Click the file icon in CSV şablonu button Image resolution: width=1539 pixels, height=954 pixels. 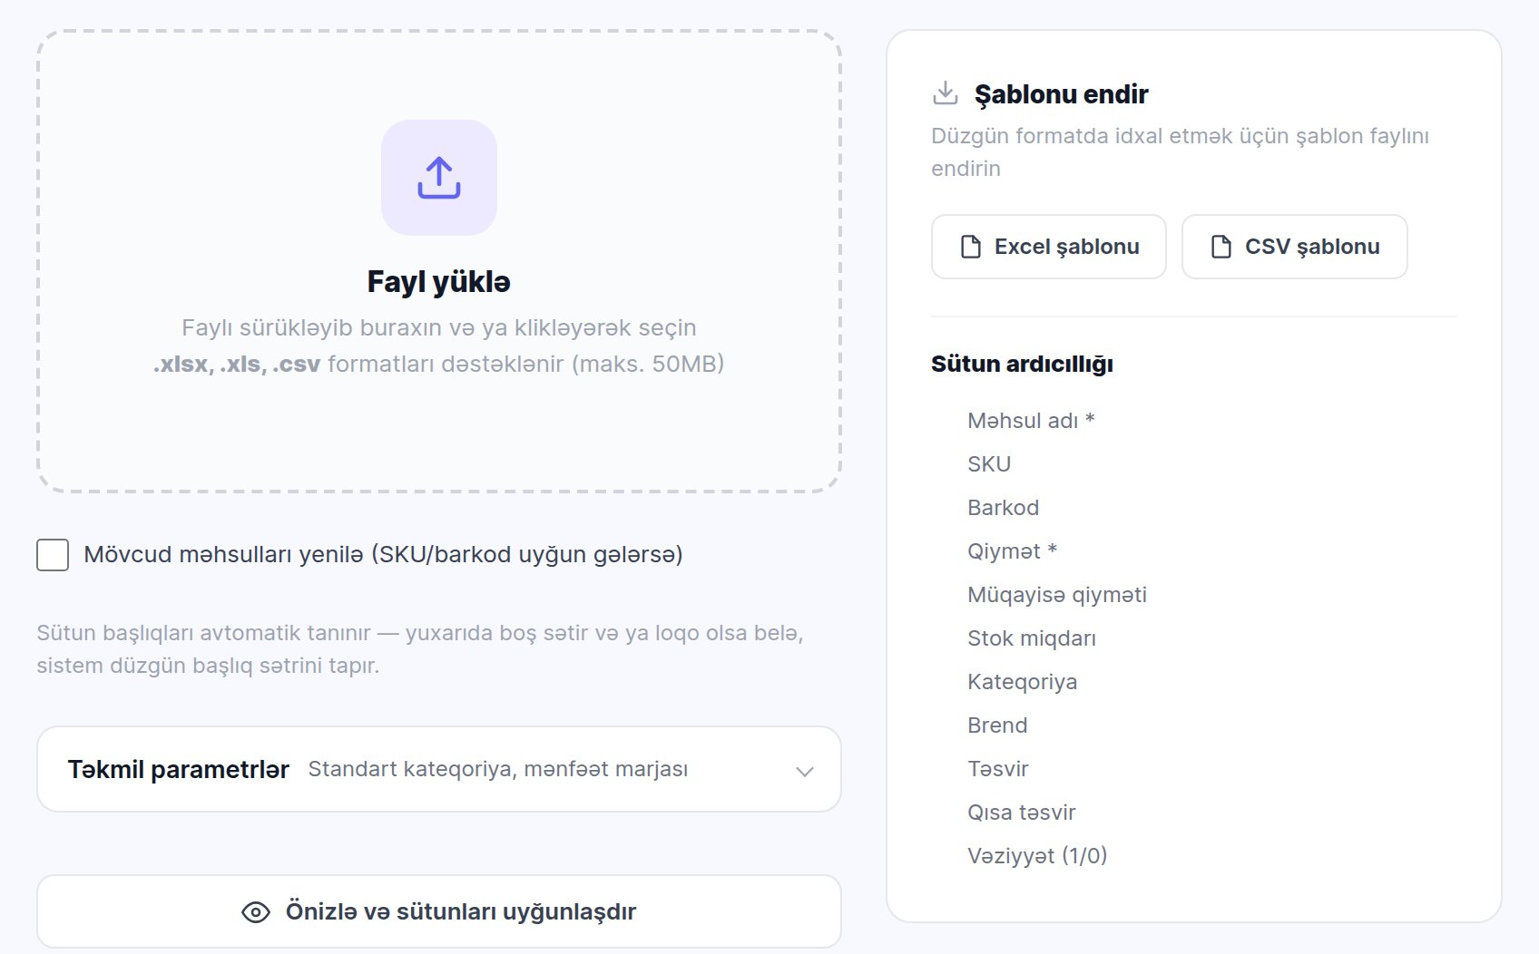pyautogui.click(x=1221, y=247)
